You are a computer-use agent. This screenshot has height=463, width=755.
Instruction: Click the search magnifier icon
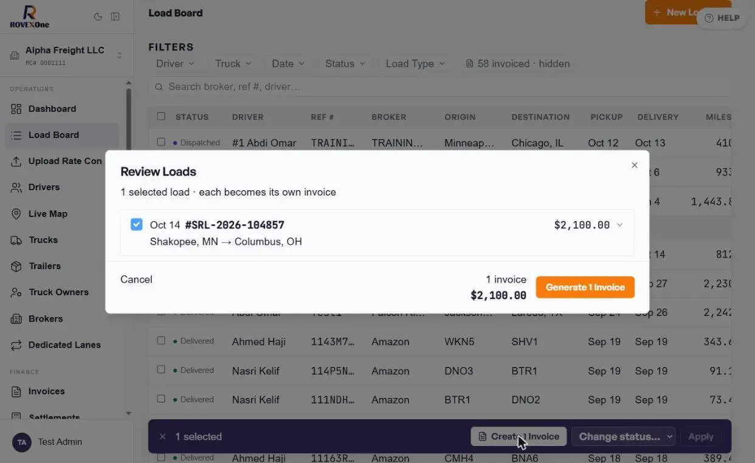pos(159,87)
